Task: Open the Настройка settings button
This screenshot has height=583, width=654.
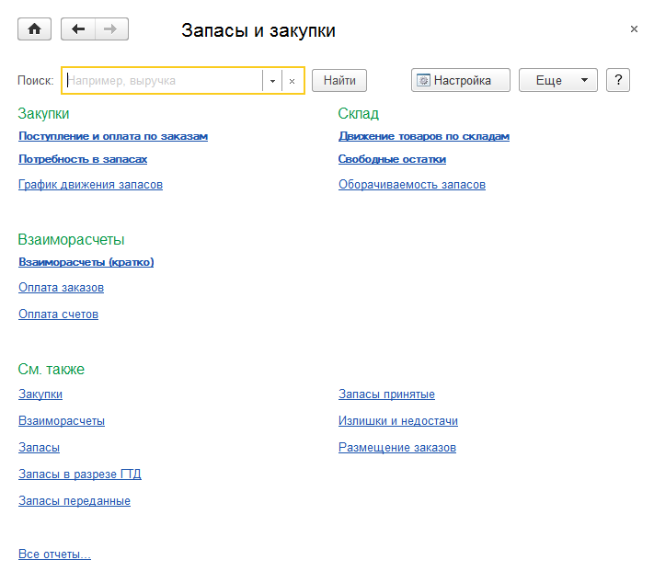Action: (460, 80)
